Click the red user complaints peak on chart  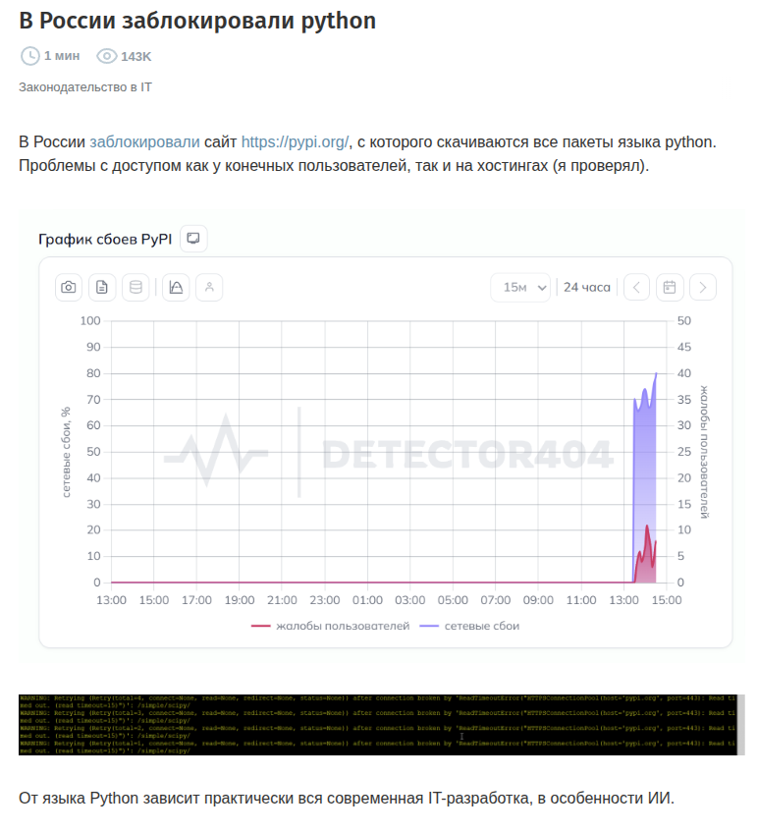(x=647, y=555)
